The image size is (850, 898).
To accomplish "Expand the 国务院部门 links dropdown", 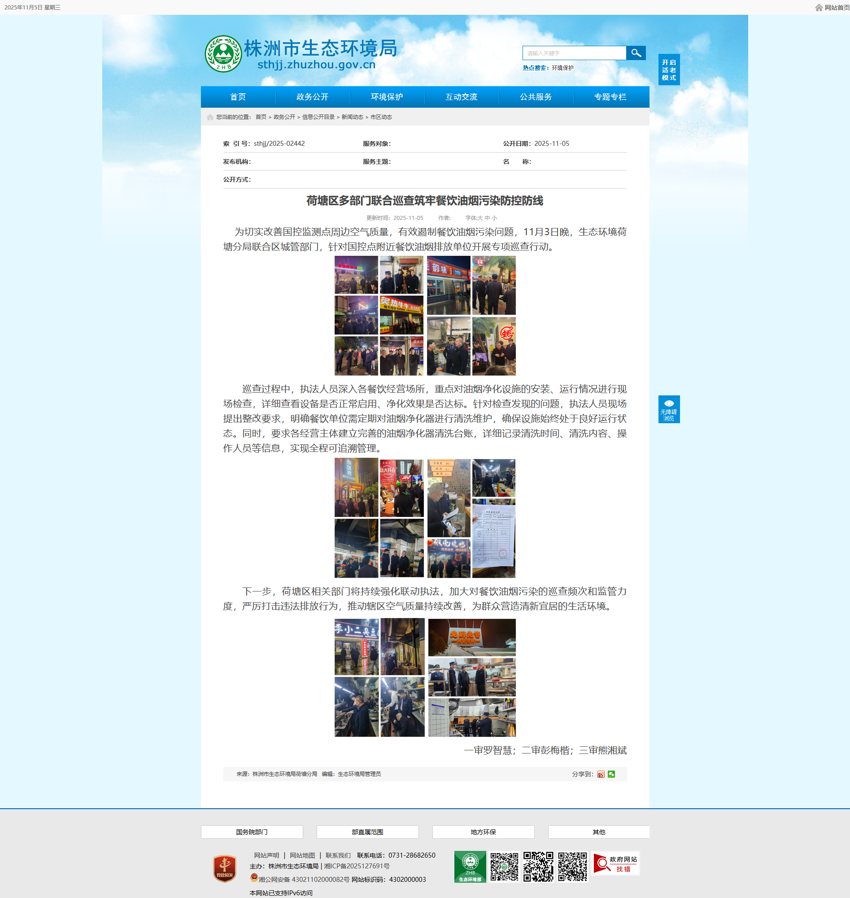I will [252, 832].
